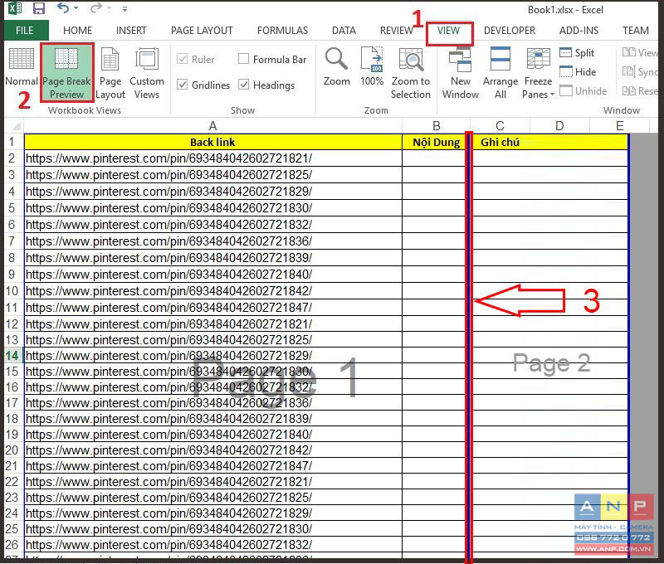Select row 14 header
Screen dimensions: 664x564
point(12,356)
